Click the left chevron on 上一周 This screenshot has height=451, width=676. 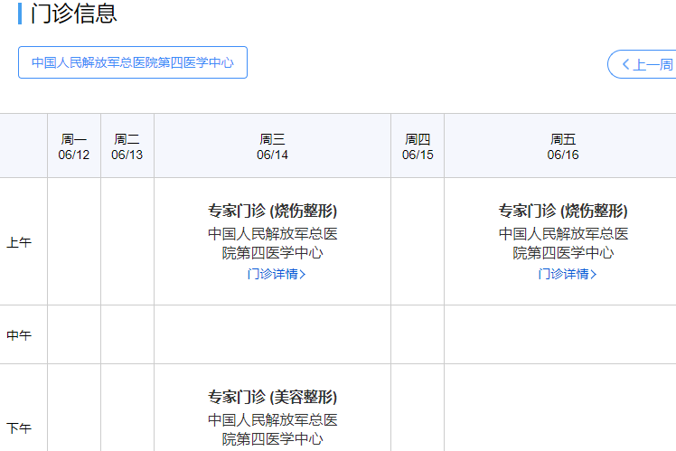click(624, 64)
